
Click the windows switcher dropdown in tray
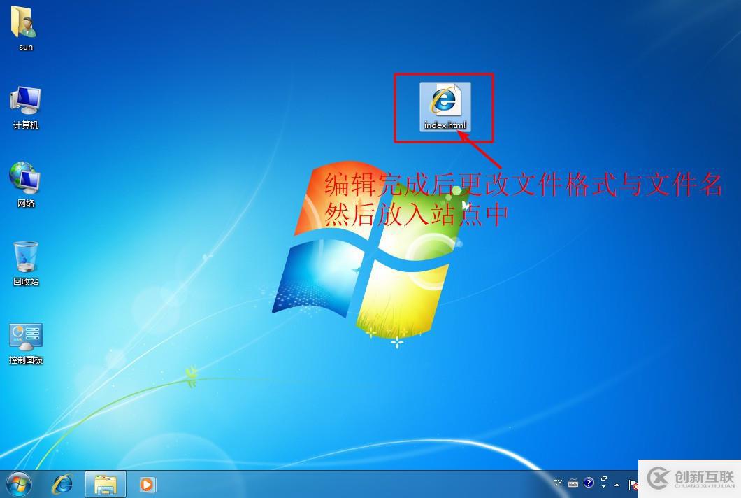pyautogui.click(x=603, y=483)
